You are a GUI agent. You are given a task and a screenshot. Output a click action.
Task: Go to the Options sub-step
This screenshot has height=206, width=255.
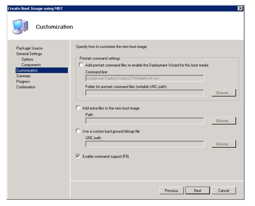(27, 60)
